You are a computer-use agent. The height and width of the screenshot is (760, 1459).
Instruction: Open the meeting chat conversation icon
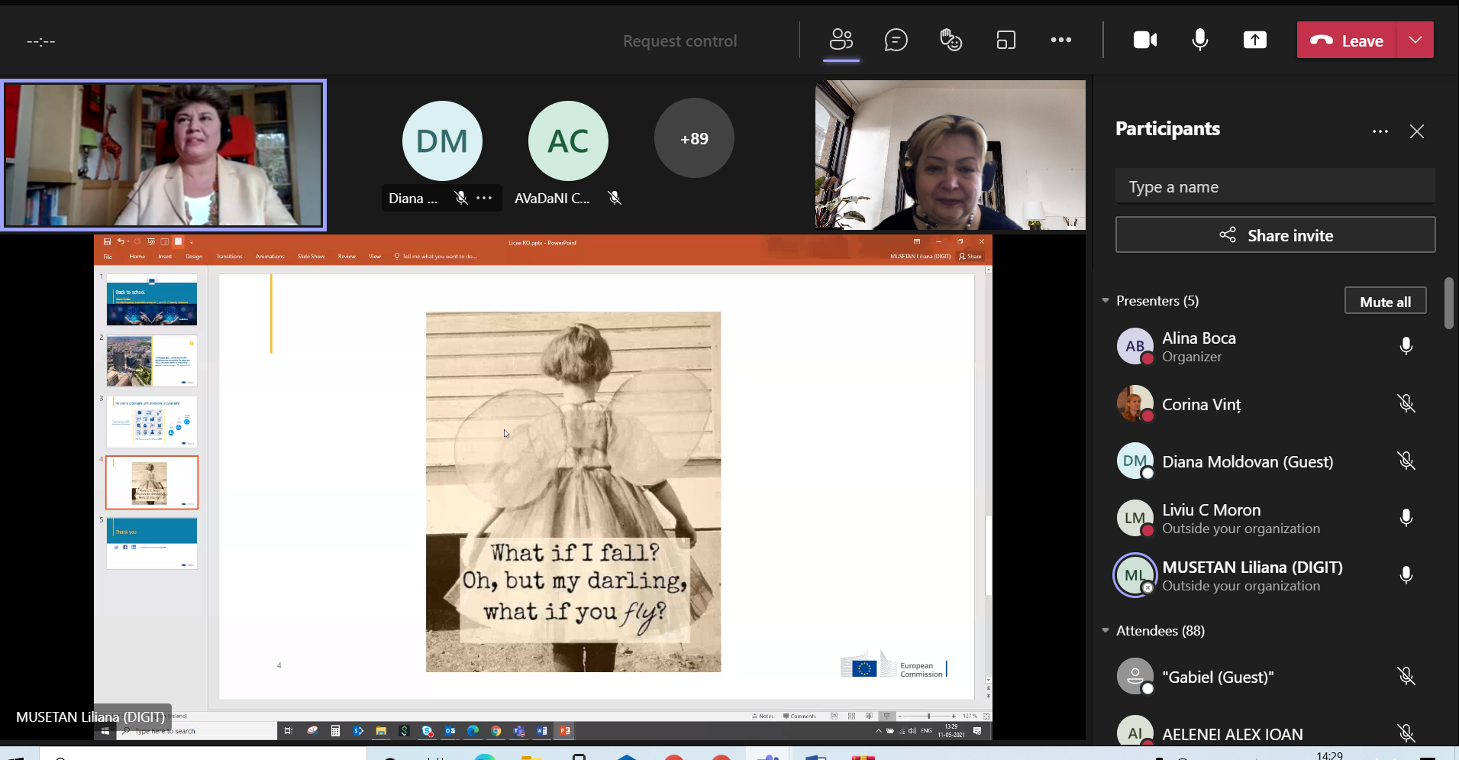[x=896, y=40]
